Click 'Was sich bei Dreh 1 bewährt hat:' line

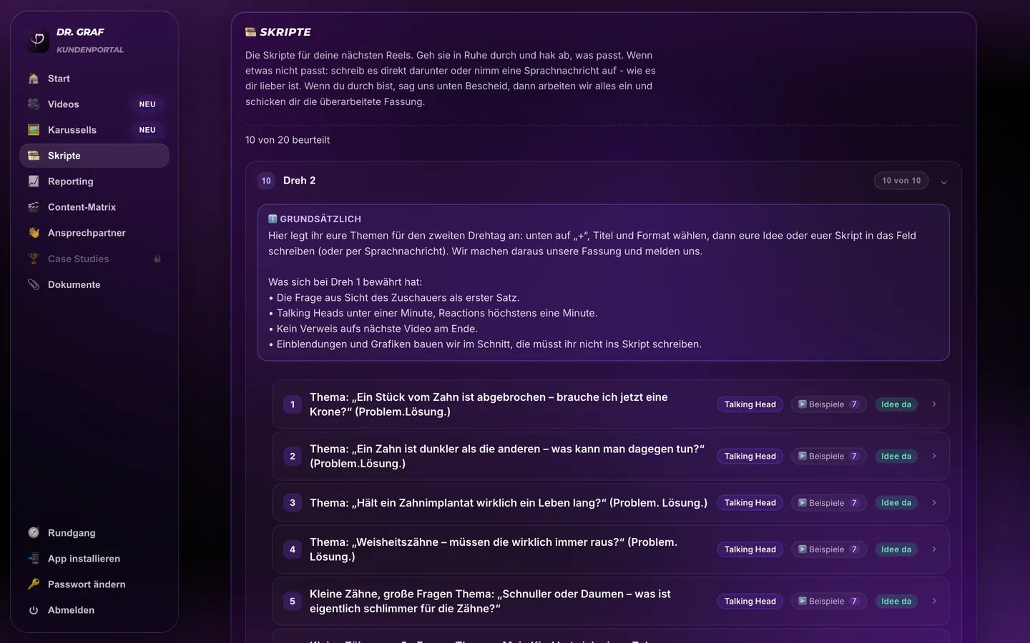click(345, 282)
